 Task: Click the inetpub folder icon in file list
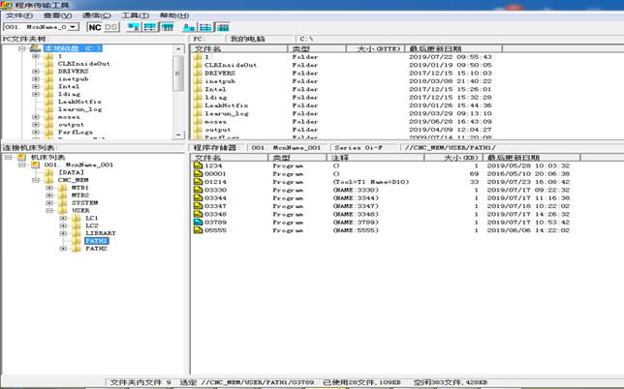click(198, 81)
